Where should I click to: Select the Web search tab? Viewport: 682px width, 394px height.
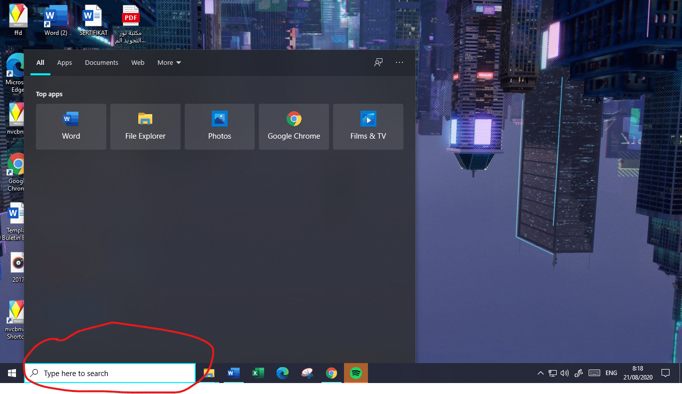(138, 63)
